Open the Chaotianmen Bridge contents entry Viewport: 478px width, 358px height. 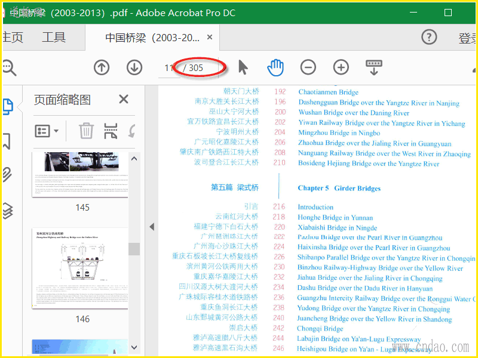(x=328, y=92)
